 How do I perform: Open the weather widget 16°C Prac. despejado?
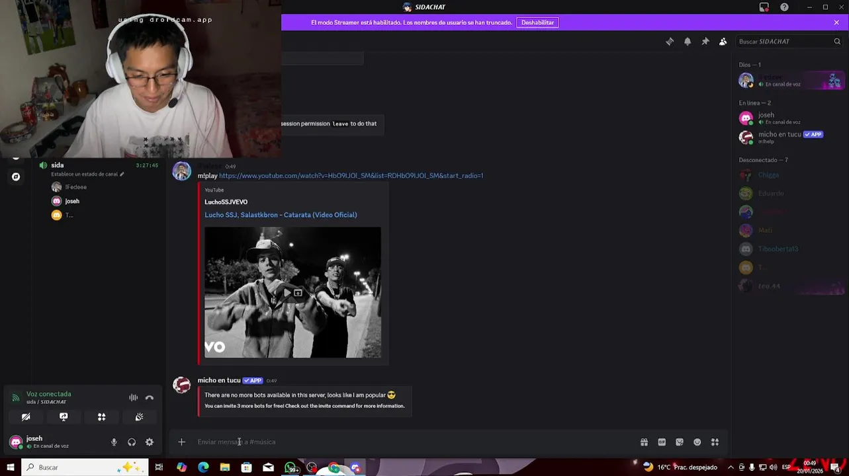coord(680,467)
